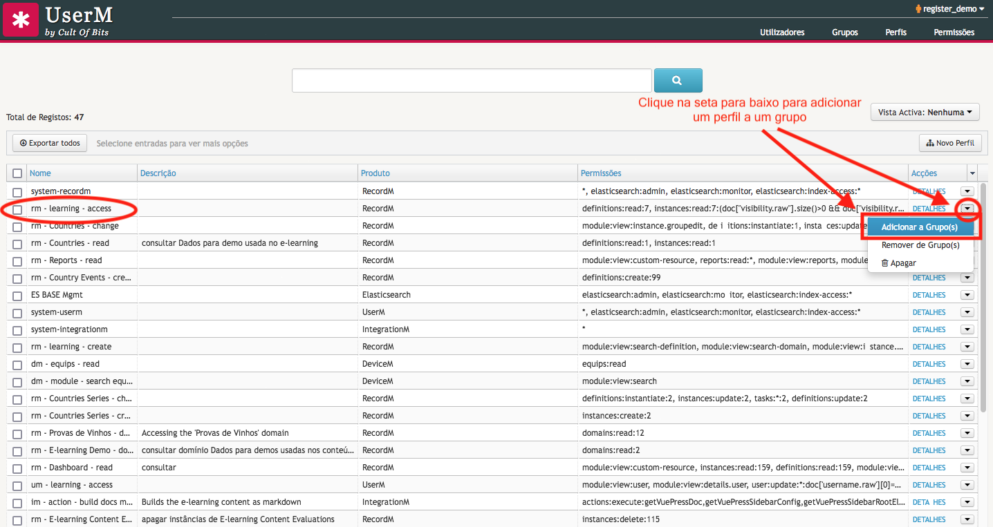Click the 'system-integrationm' name cell

(x=69, y=329)
